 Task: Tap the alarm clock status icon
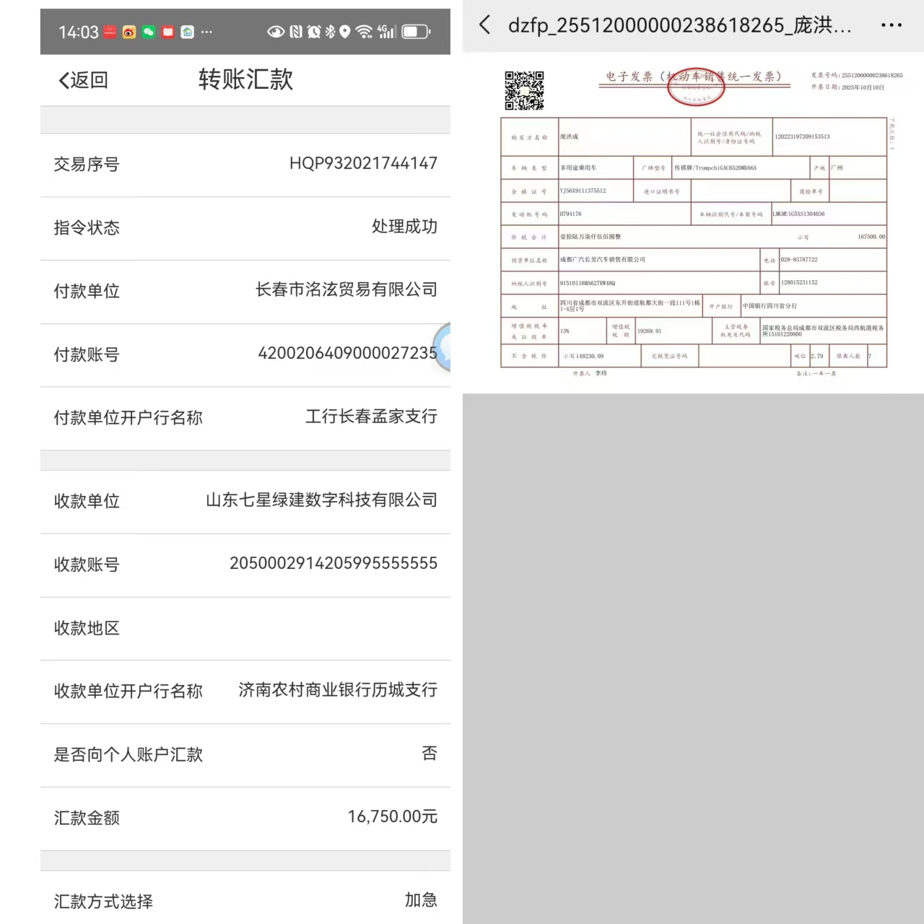[314, 32]
